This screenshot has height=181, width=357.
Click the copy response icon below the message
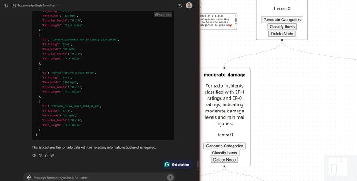(40, 155)
